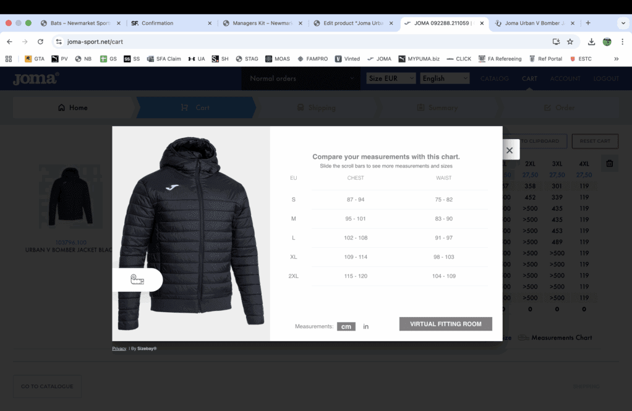This screenshot has height=411, width=632.
Task: Open the Size EUR dropdown
Action: click(x=391, y=78)
